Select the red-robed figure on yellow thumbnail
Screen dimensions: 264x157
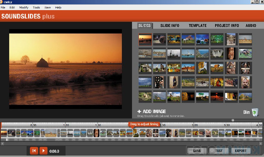[x=217, y=82]
